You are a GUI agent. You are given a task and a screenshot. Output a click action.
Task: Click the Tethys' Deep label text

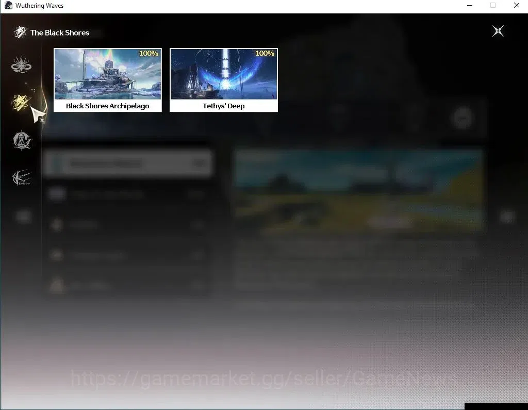[224, 106]
